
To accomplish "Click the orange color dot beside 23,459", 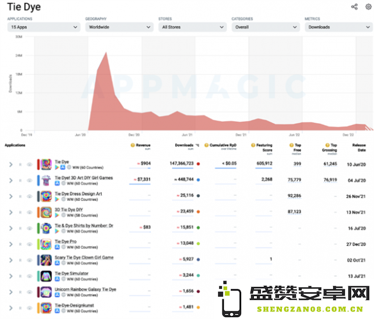I will [198, 212].
